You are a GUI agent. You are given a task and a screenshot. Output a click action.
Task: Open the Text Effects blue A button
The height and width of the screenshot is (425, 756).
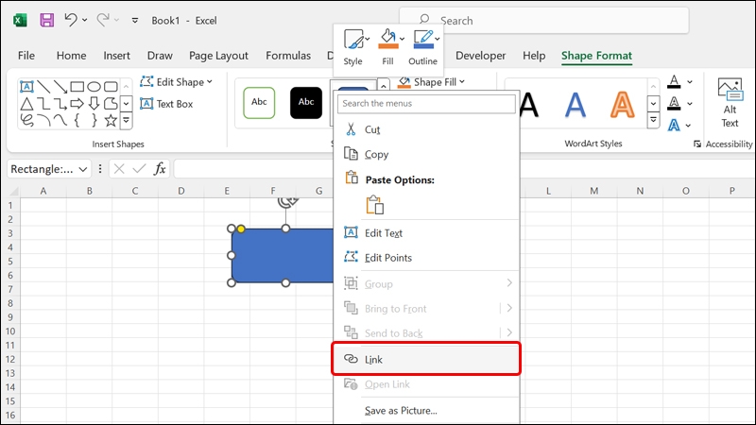(674, 126)
